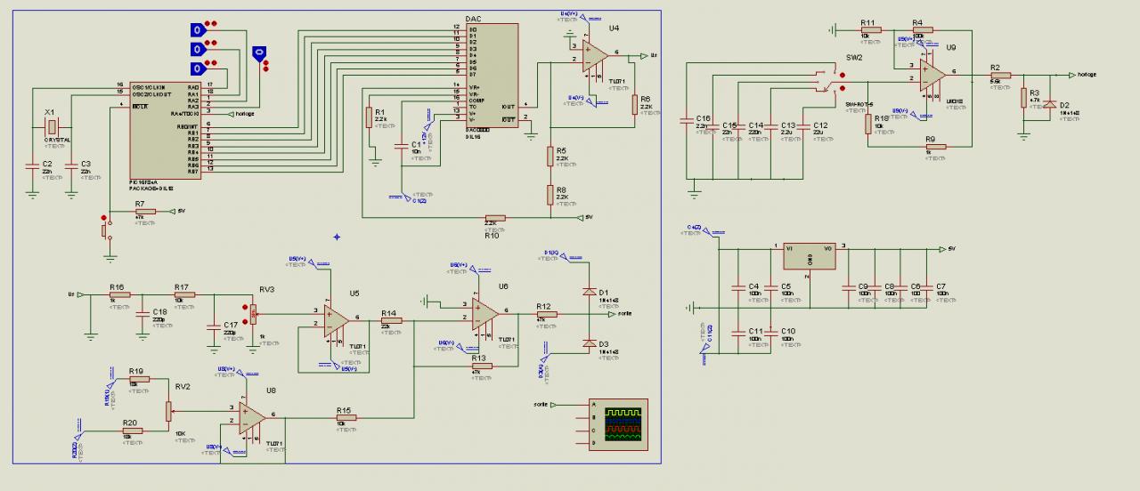Select diode D1
Screen dimensions: 1140x491
[589, 290]
